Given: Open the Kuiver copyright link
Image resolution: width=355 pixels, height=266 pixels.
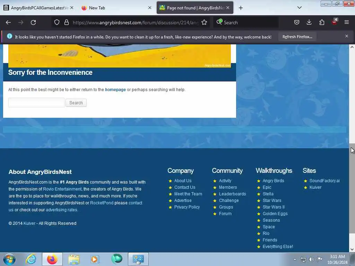Looking at the screenshot, I should 29,223.
